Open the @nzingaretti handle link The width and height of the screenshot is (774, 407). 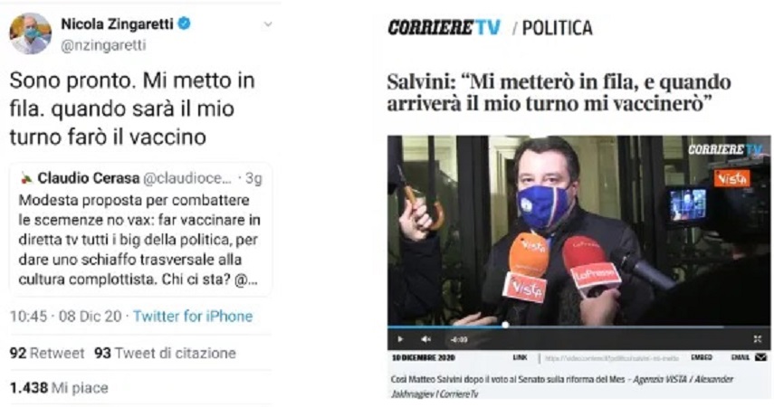103,45
